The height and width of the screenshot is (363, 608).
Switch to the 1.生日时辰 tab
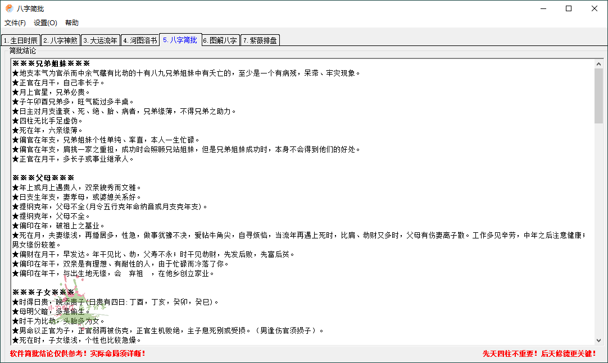point(21,40)
